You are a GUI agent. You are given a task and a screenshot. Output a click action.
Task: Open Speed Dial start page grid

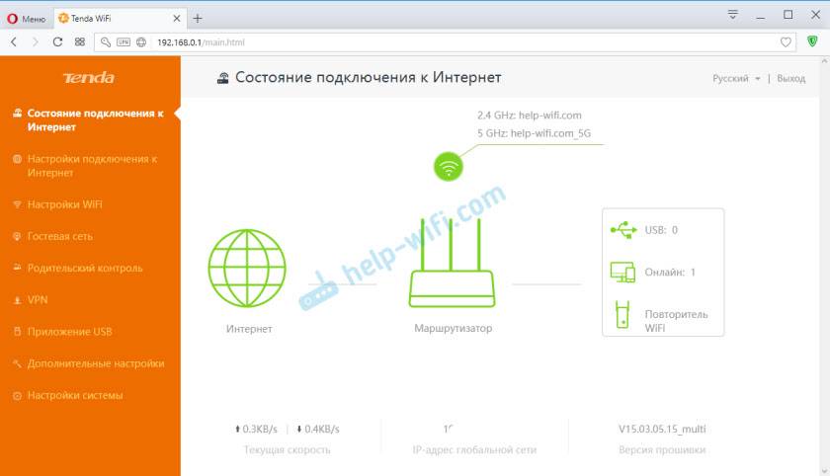[x=79, y=41]
